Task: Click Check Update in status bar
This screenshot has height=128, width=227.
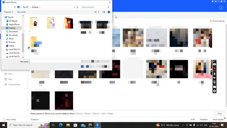Action: click(x=218, y=119)
